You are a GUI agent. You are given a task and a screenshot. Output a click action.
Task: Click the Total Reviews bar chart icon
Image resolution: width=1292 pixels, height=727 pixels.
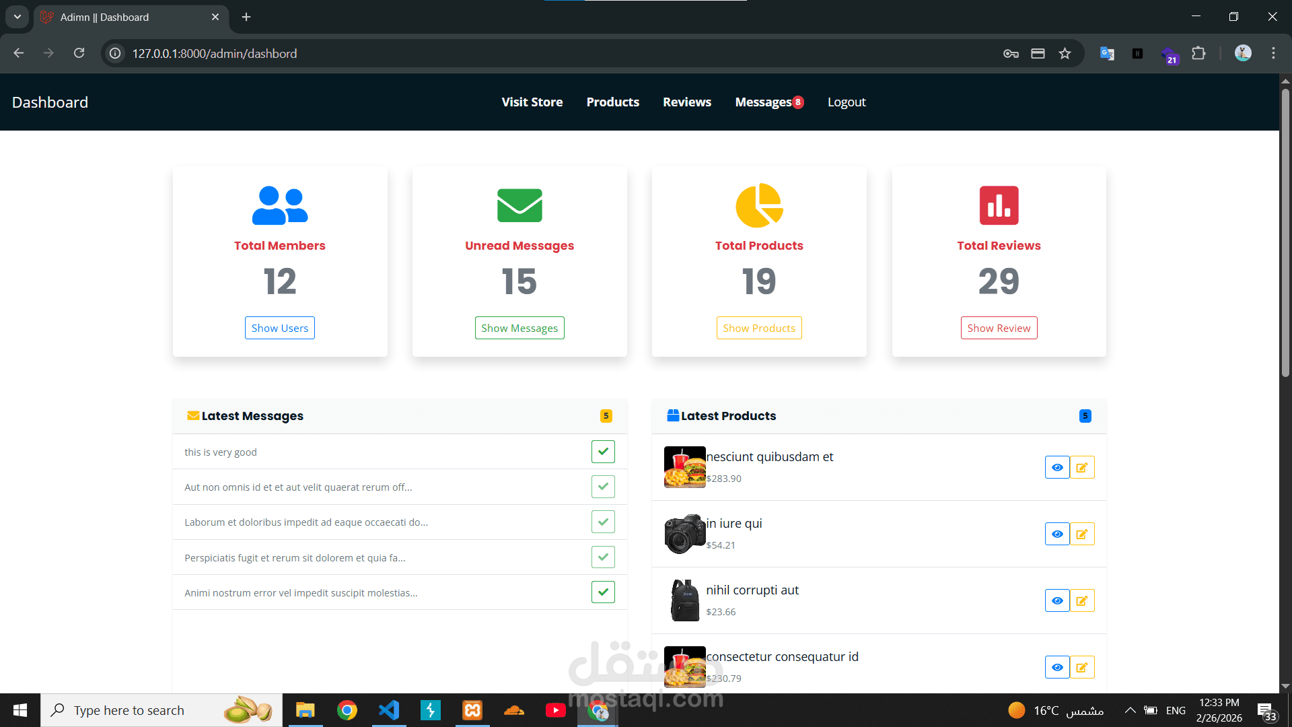click(999, 205)
